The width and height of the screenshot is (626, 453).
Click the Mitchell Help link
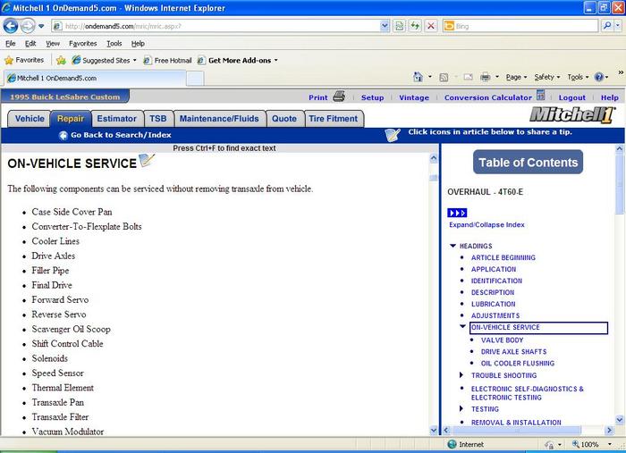pyautogui.click(x=610, y=97)
